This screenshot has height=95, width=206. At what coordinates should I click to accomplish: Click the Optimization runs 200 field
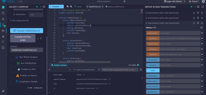tap(36, 15)
